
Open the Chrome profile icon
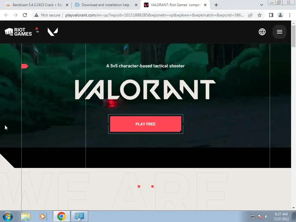click(280, 15)
